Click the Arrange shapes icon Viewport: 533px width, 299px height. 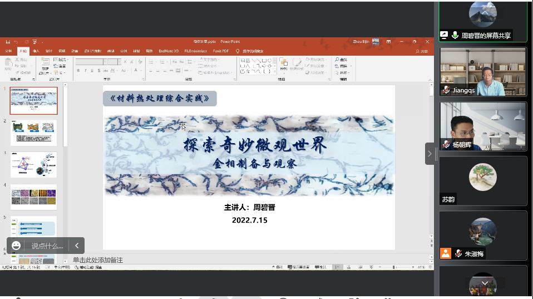(283, 63)
